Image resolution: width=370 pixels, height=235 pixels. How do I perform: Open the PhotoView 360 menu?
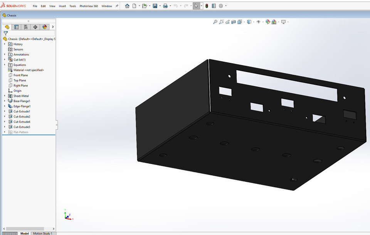pos(88,6)
